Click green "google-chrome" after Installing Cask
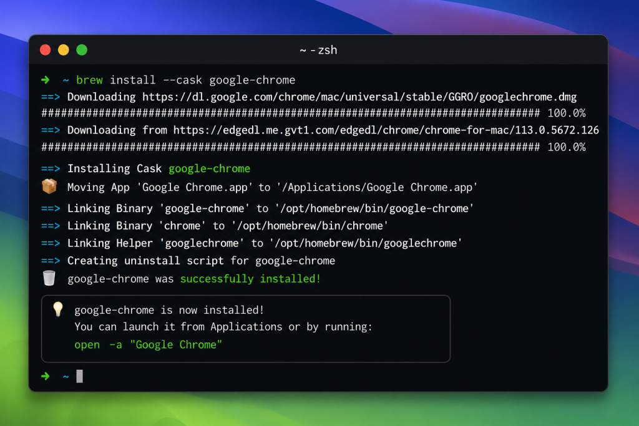The image size is (639, 426). [210, 168]
